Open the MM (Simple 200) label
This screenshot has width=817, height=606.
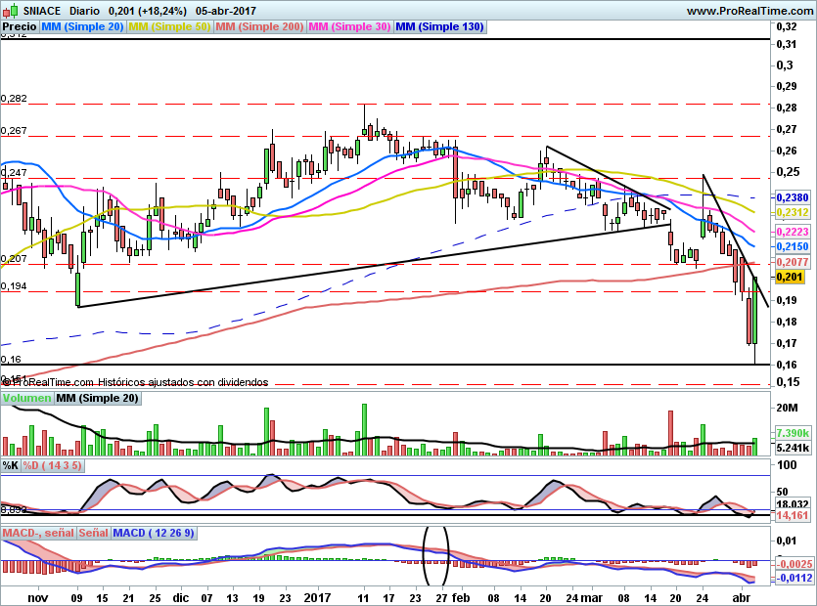pos(259,26)
